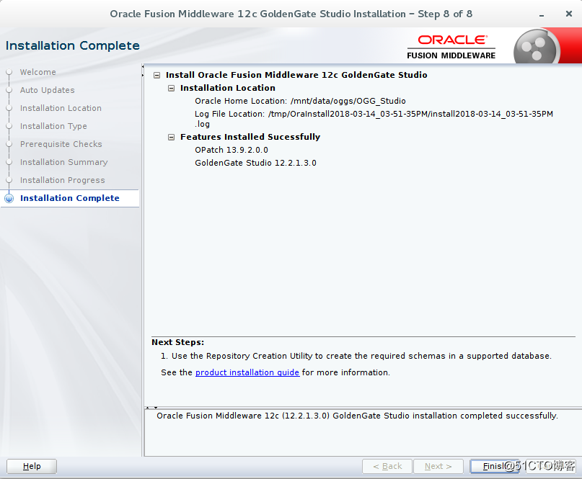
Task: Select the Installation Complete step
Action: [x=70, y=198]
